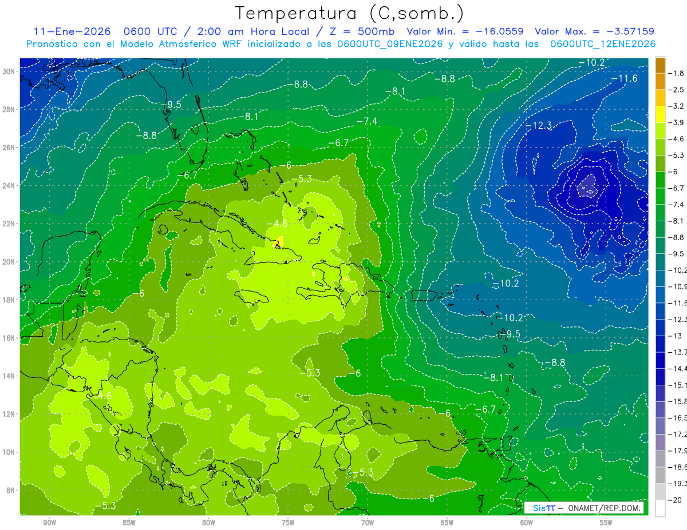The width and height of the screenshot is (687, 530).
Task: Pick the yellow swatch between -3.2 and -3.9
Action: click(x=660, y=114)
